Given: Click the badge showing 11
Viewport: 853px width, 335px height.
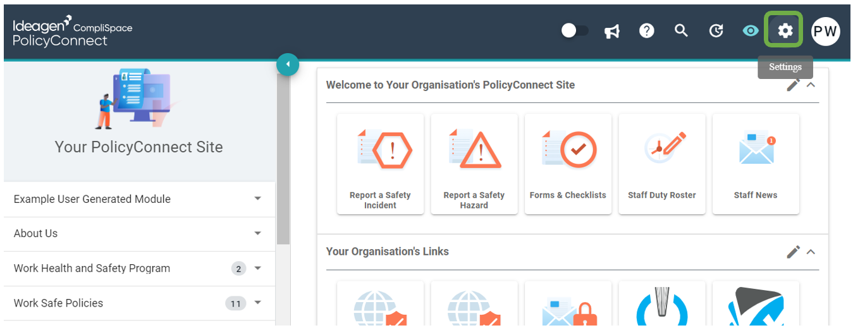Looking at the screenshot, I should point(235,303).
